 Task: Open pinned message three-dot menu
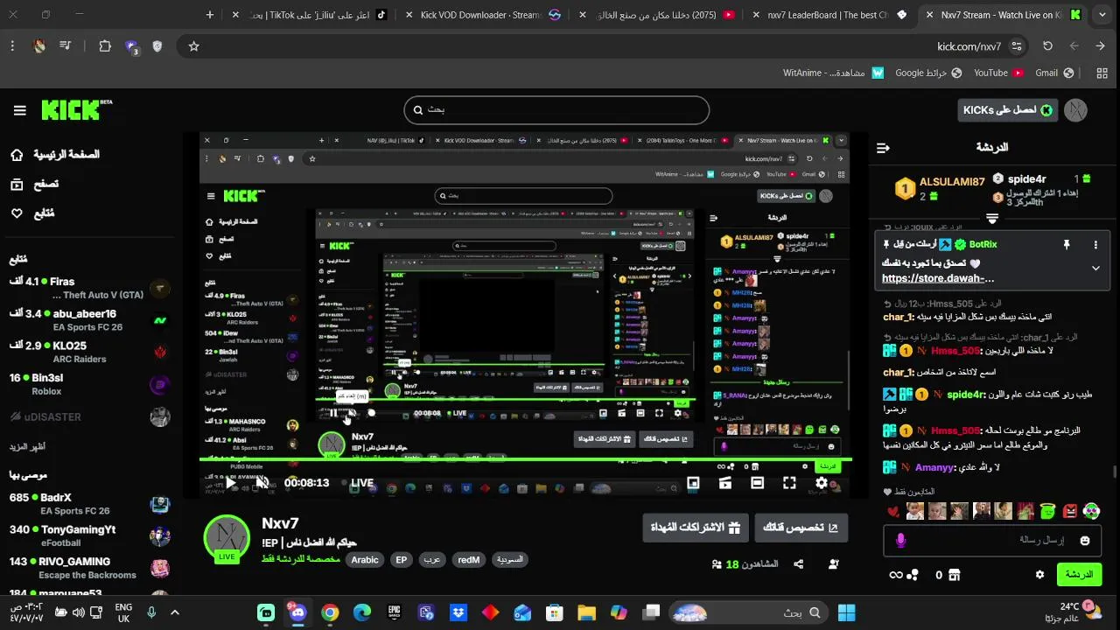1095,245
